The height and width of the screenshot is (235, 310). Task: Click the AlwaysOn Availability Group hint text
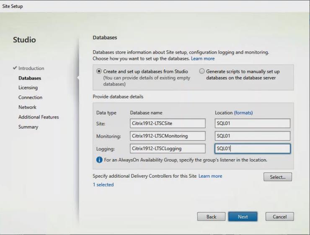(186, 160)
